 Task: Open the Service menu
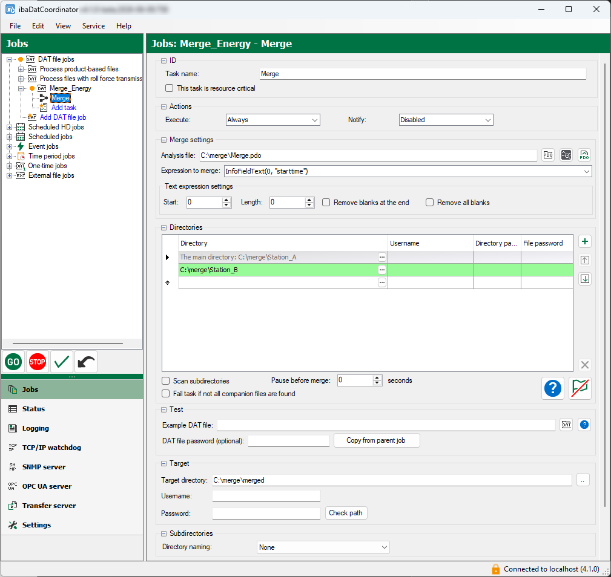point(93,25)
